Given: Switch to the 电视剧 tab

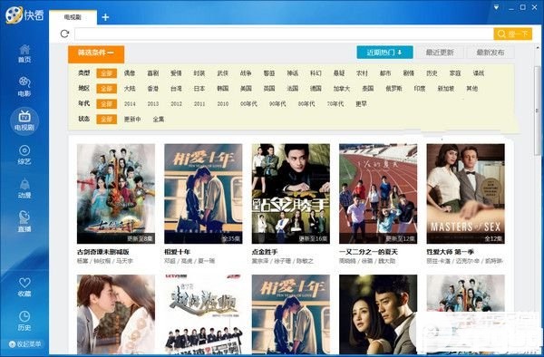Looking at the screenshot, I should [x=73, y=17].
